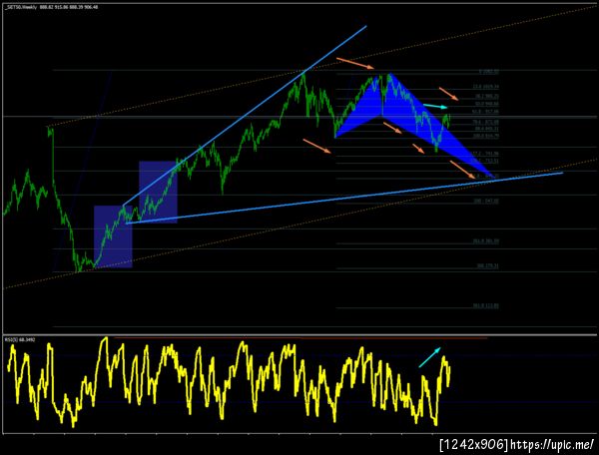Click the 61.8 Fibonacci level label
This screenshot has width=599, height=455.
click(485, 111)
